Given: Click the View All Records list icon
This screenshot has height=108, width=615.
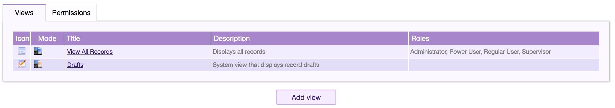Looking at the screenshot, I should click(x=22, y=51).
